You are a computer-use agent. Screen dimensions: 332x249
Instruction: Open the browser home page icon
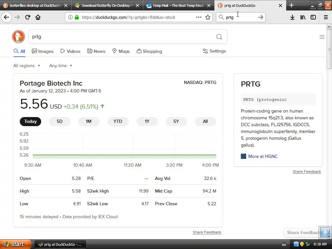click(x=38, y=17)
